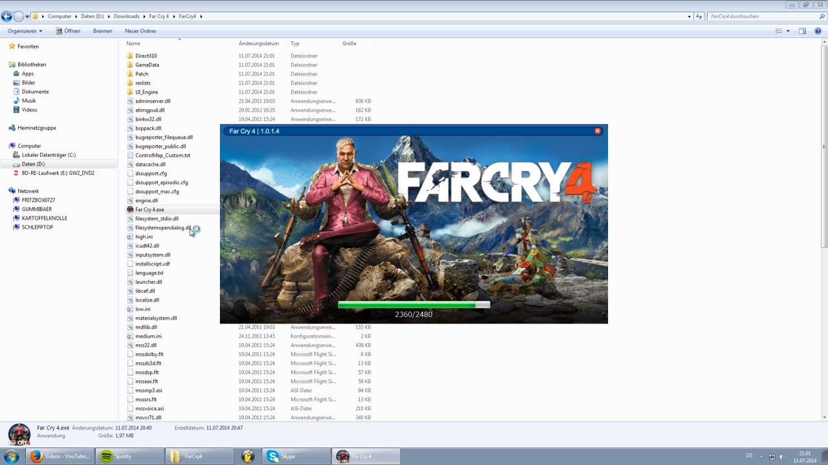The width and height of the screenshot is (828, 465).
Task: Open the view options dropdown arrow
Action: tap(788, 31)
